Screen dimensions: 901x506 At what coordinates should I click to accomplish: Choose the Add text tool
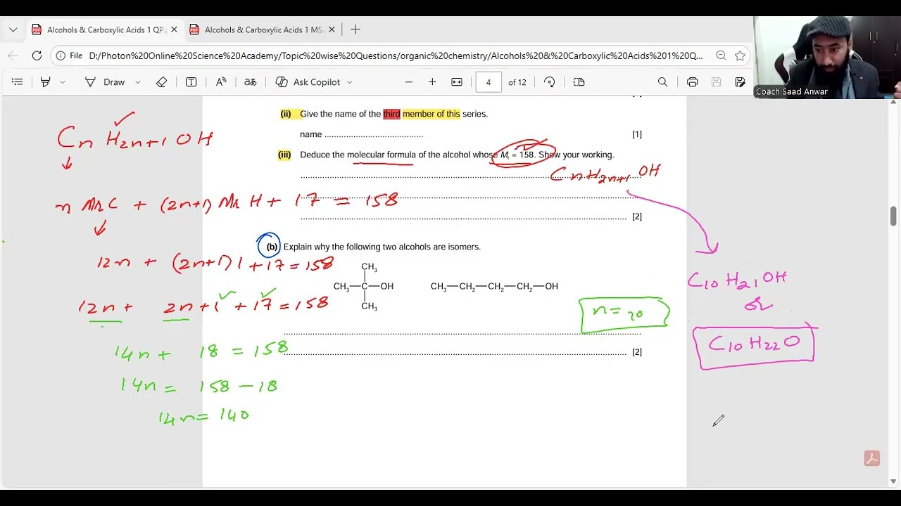coord(191,82)
